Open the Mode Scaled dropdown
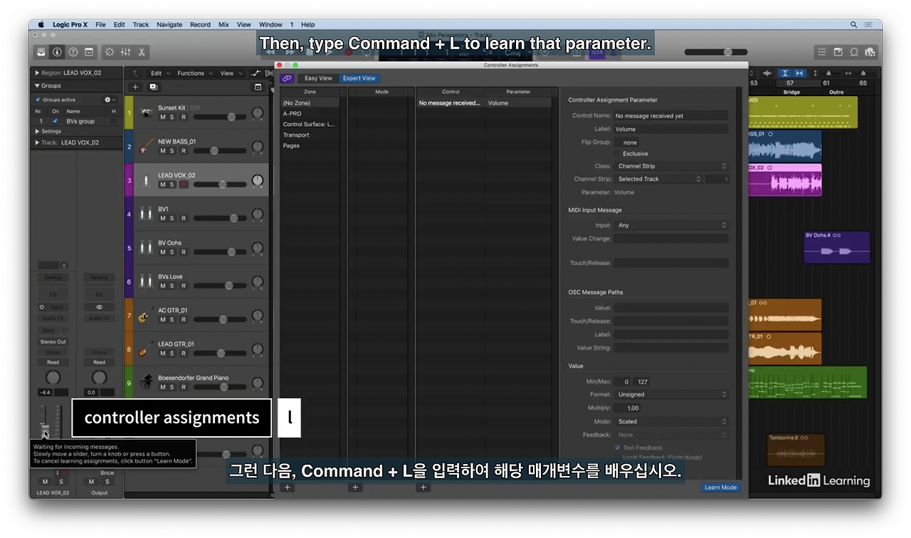The width and height of the screenshot is (911, 538). [671, 421]
